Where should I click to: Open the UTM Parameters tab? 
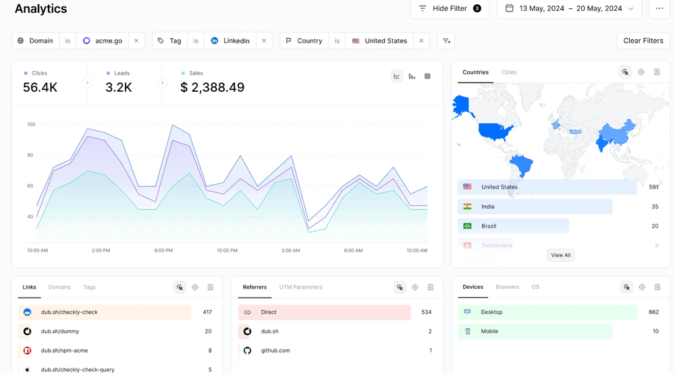[300, 287]
